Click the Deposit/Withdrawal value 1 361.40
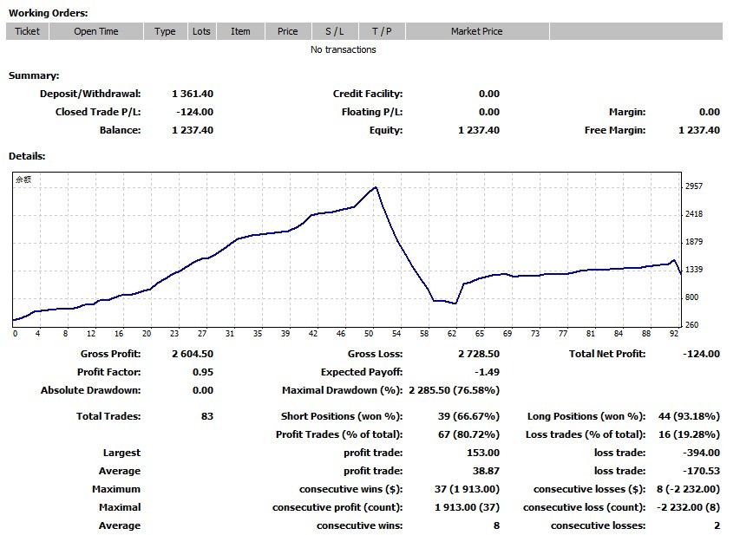The height and width of the screenshot is (535, 740). (x=193, y=94)
